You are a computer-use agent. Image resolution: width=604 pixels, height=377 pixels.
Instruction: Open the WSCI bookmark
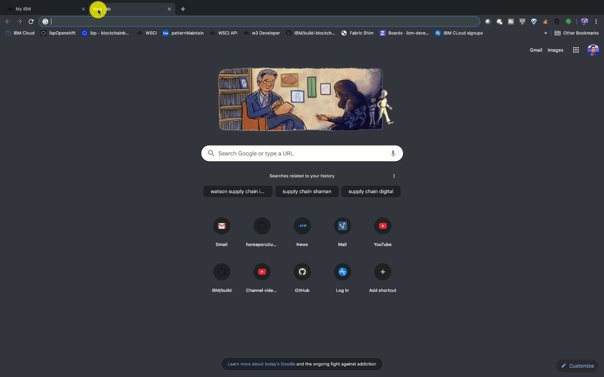pyautogui.click(x=147, y=33)
